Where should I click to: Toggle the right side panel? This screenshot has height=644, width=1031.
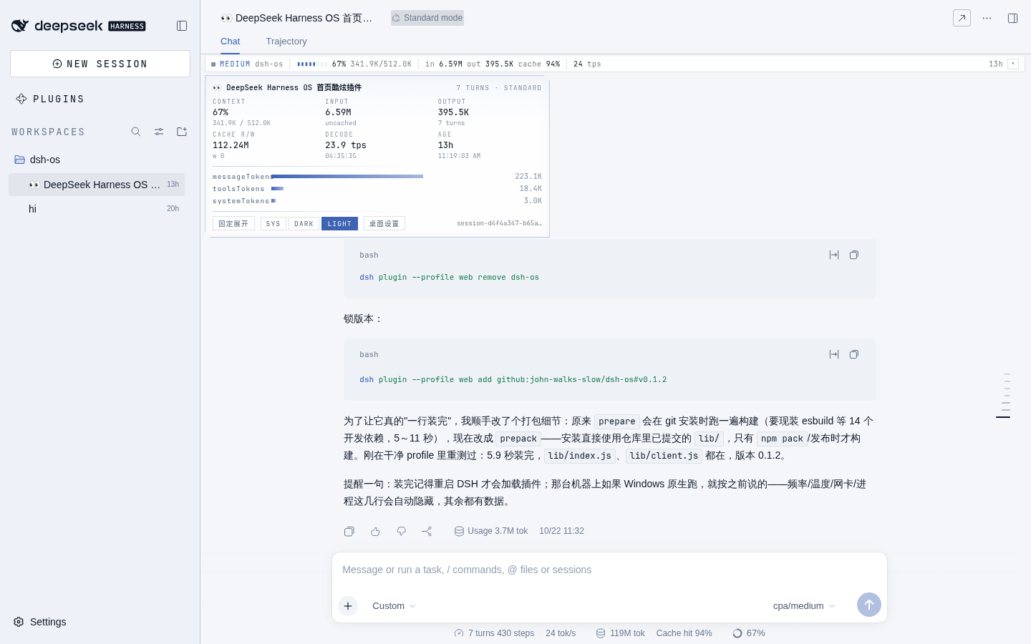(x=1013, y=18)
